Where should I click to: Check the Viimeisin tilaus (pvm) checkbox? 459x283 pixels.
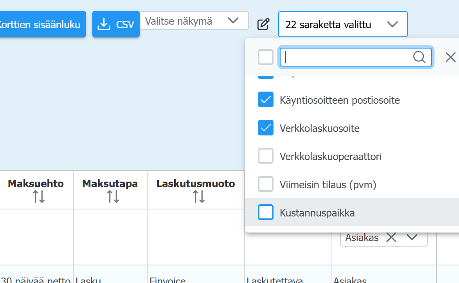[266, 184]
